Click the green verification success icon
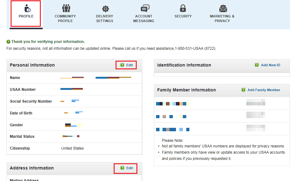 pyautogui.click(x=8, y=42)
